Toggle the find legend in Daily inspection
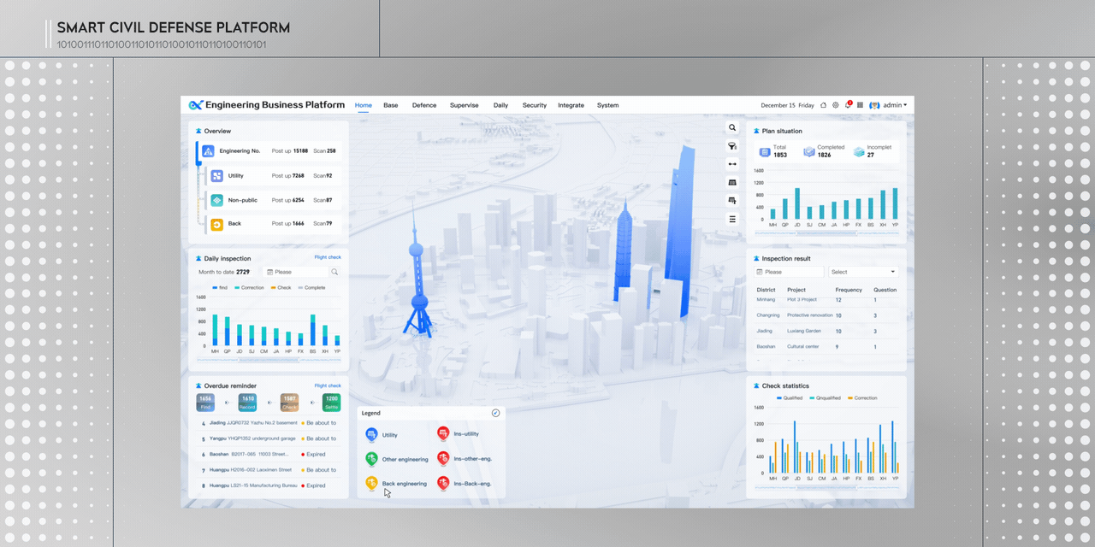The height and width of the screenshot is (547, 1095). coord(220,288)
